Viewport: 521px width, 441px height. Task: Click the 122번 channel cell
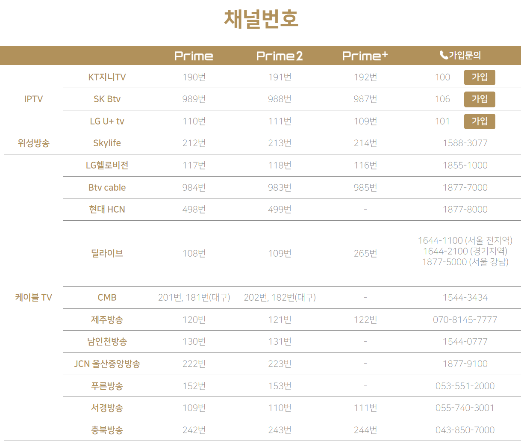365,320
